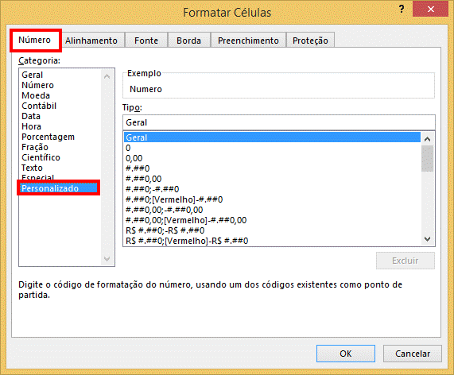Select the Porcentagem category

point(48,137)
